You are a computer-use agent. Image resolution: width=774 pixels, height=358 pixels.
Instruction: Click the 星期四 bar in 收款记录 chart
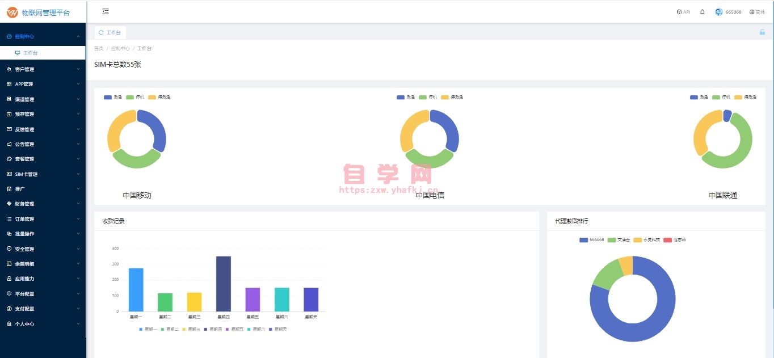(224, 284)
